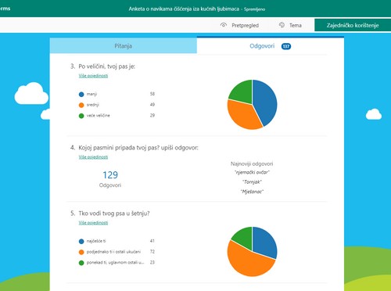Click the Tema palette icon
The height and width of the screenshot is (291, 391).
(282, 25)
